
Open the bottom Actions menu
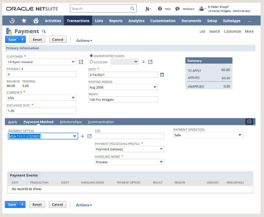point(84,205)
